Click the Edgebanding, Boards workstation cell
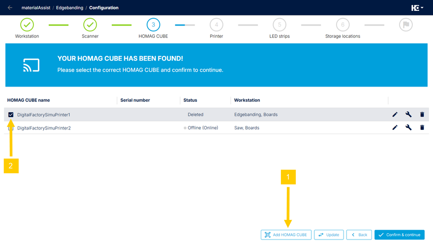The width and height of the screenshot is (433, 244). point(256,115)
